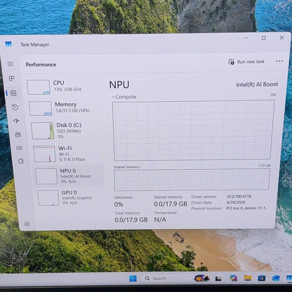The height and width of the screenshot is (292, 292).
Task: Open the App history icon
Action: pos(15,107)
